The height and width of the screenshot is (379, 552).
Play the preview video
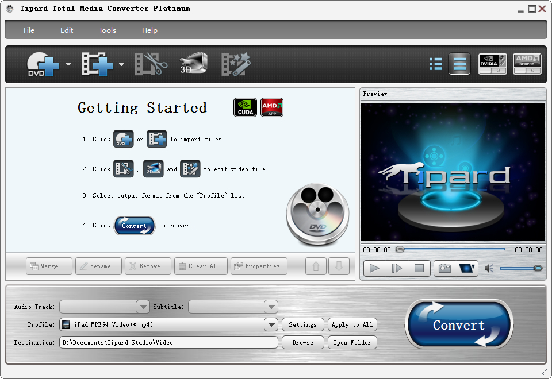pos(374,269)
